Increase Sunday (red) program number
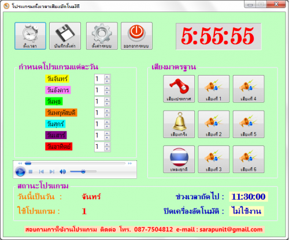289x240 pixels. coord(107,145)
